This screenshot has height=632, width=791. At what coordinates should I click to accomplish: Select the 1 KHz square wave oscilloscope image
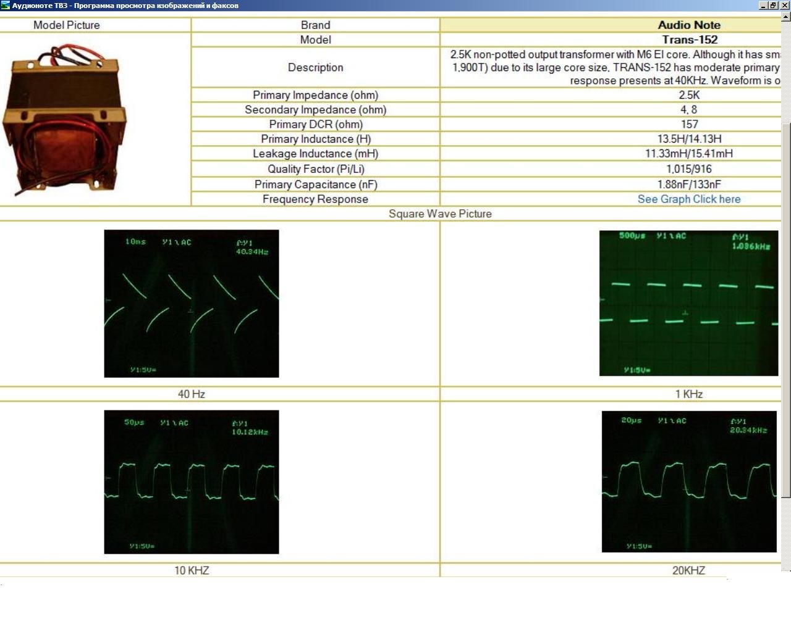tap(688, 303)
